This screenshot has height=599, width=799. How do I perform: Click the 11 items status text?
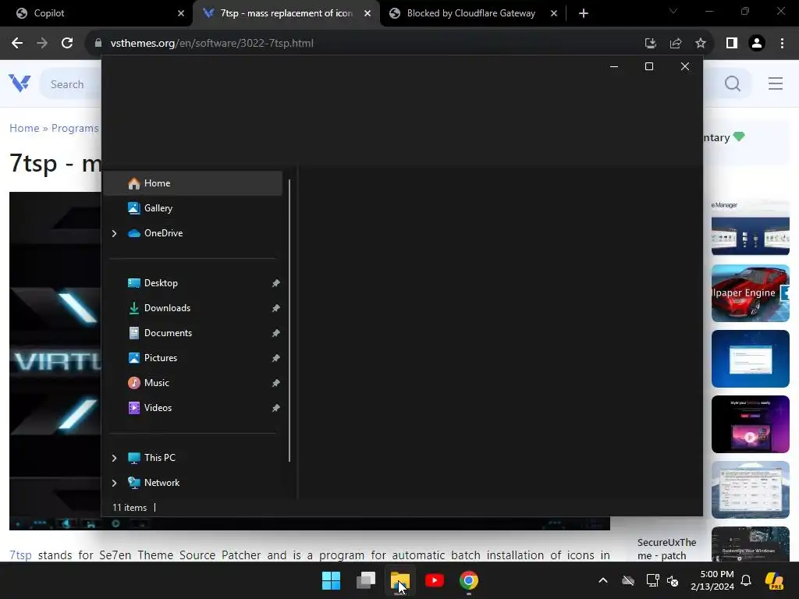click(x=130, y=508)
